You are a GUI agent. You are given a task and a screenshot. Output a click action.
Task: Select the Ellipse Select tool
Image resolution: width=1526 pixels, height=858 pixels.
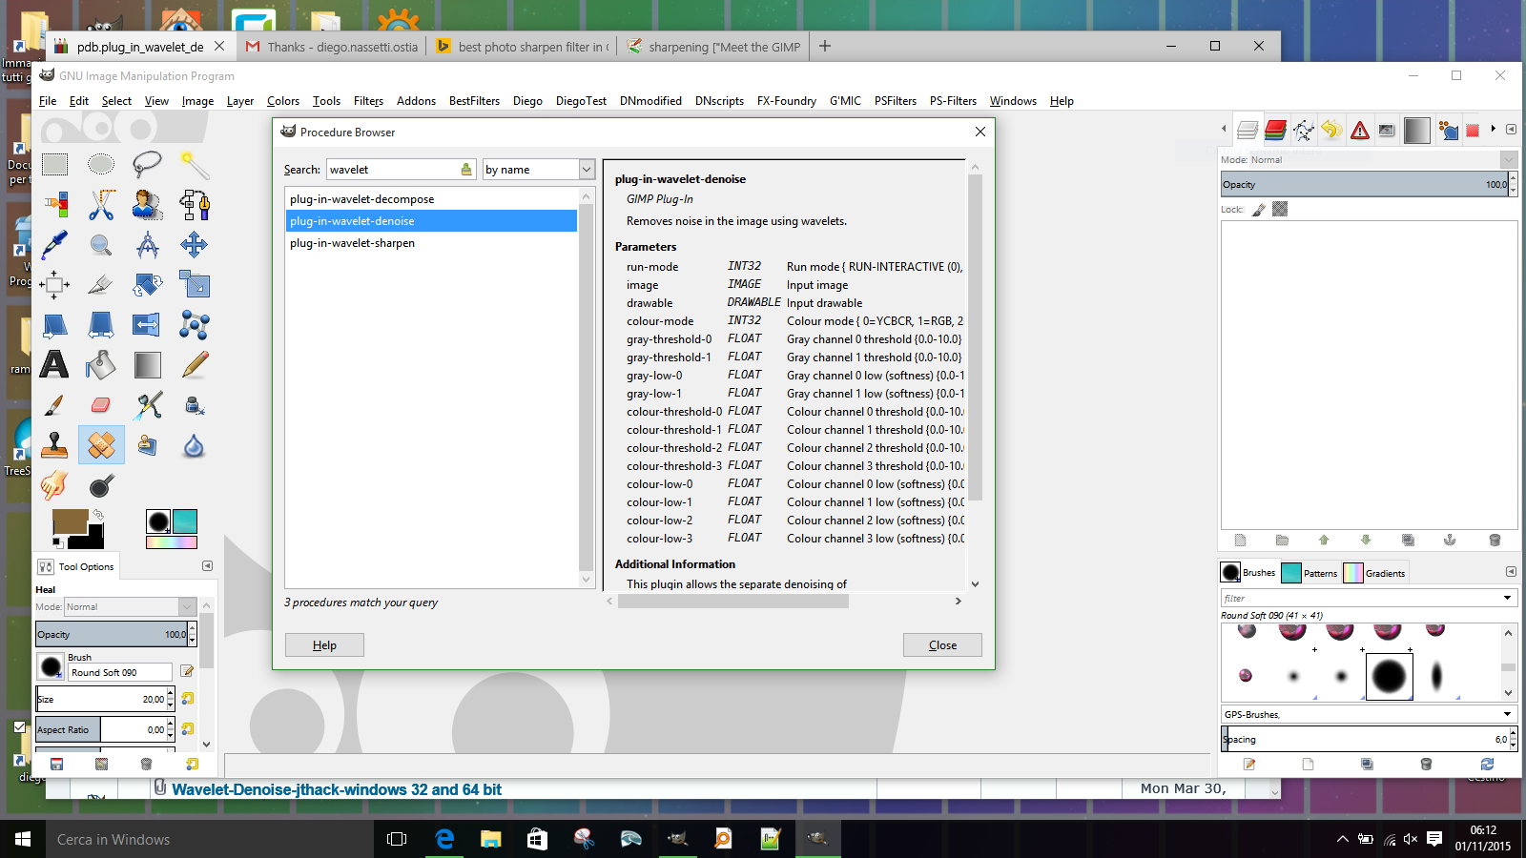point(101,164)
